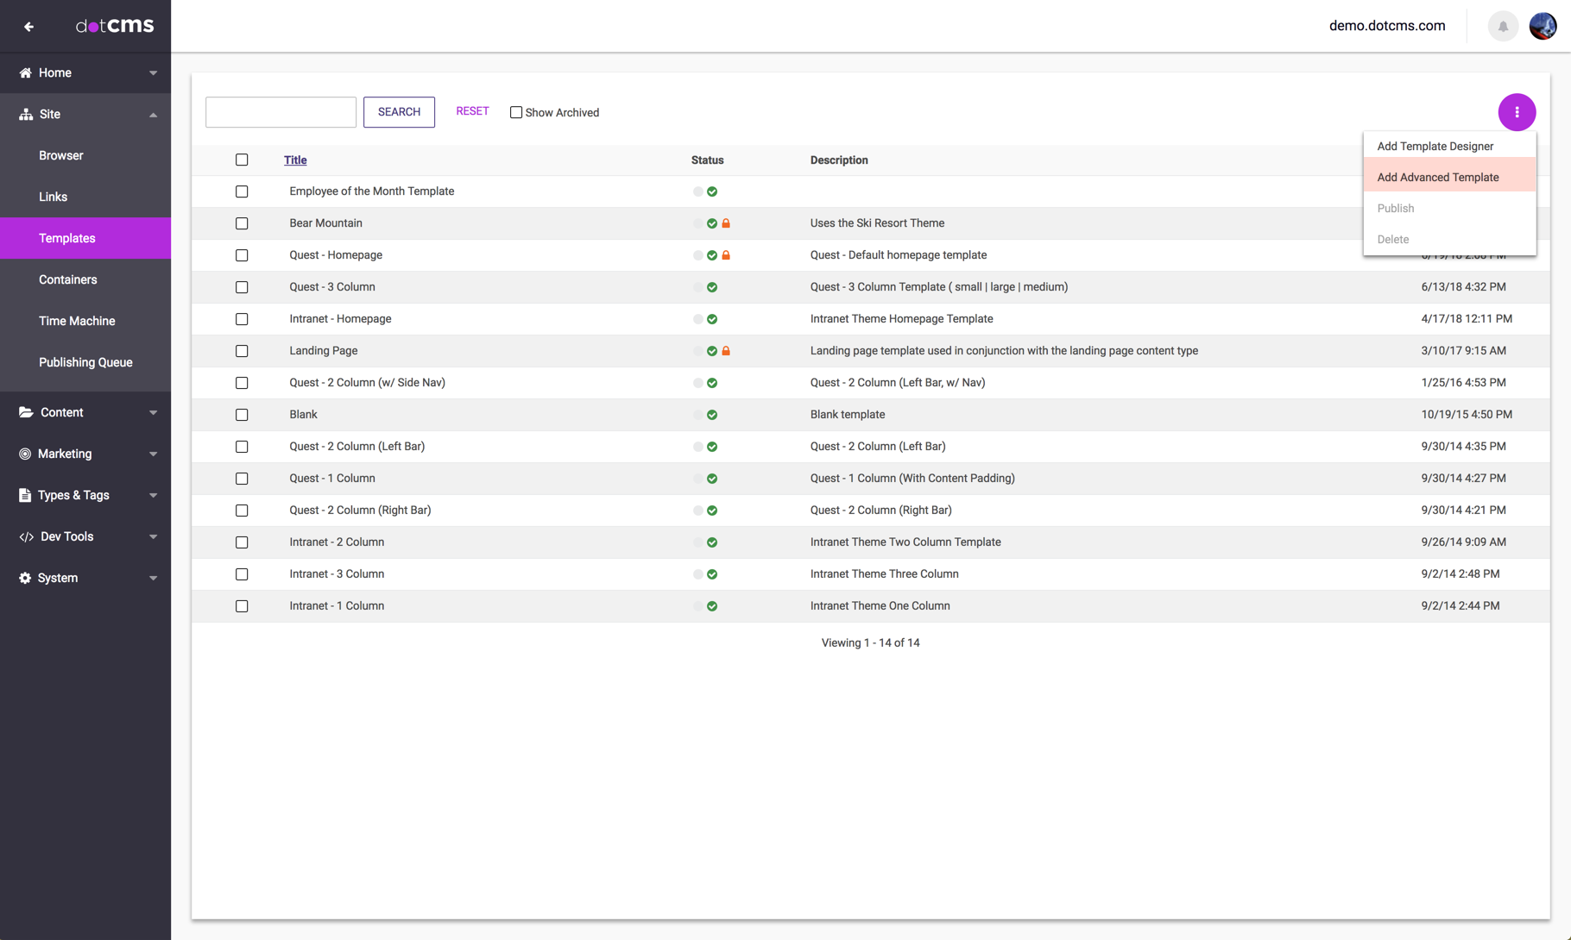
Task: Click the lock icon on Bear Mountain row
Action: [x=726, y=223]
